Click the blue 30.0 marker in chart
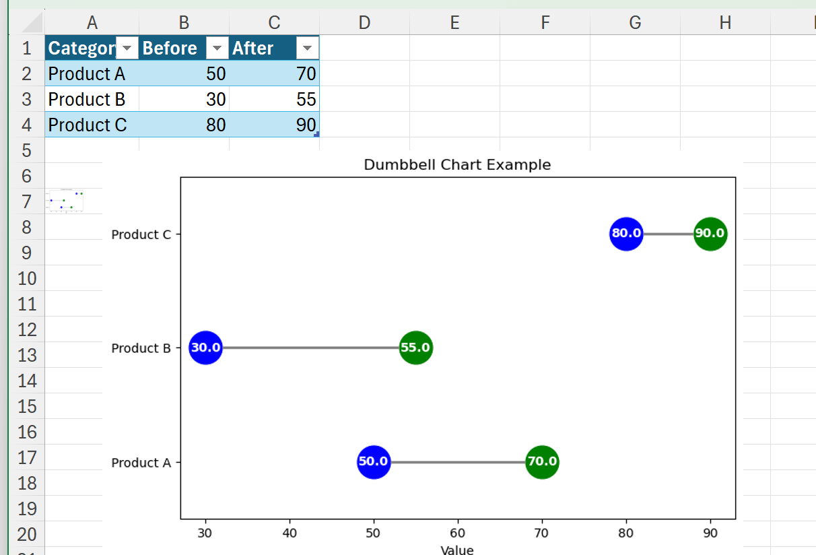The height and width of the screenshot is (555, 816). (205, 348)
